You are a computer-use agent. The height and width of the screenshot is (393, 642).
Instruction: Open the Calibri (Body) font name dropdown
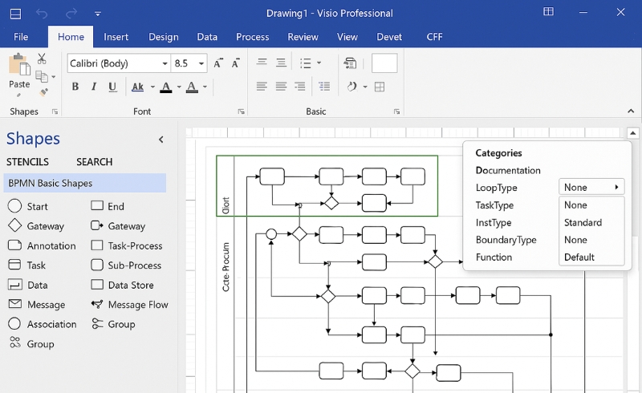click(x=165, y=63)
